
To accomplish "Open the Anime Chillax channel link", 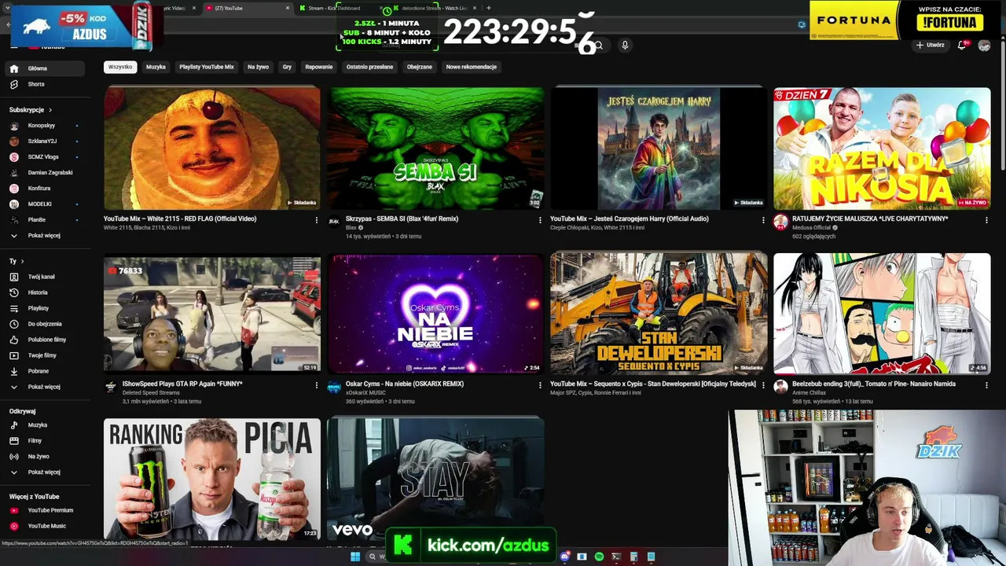I will click(810, 393).
